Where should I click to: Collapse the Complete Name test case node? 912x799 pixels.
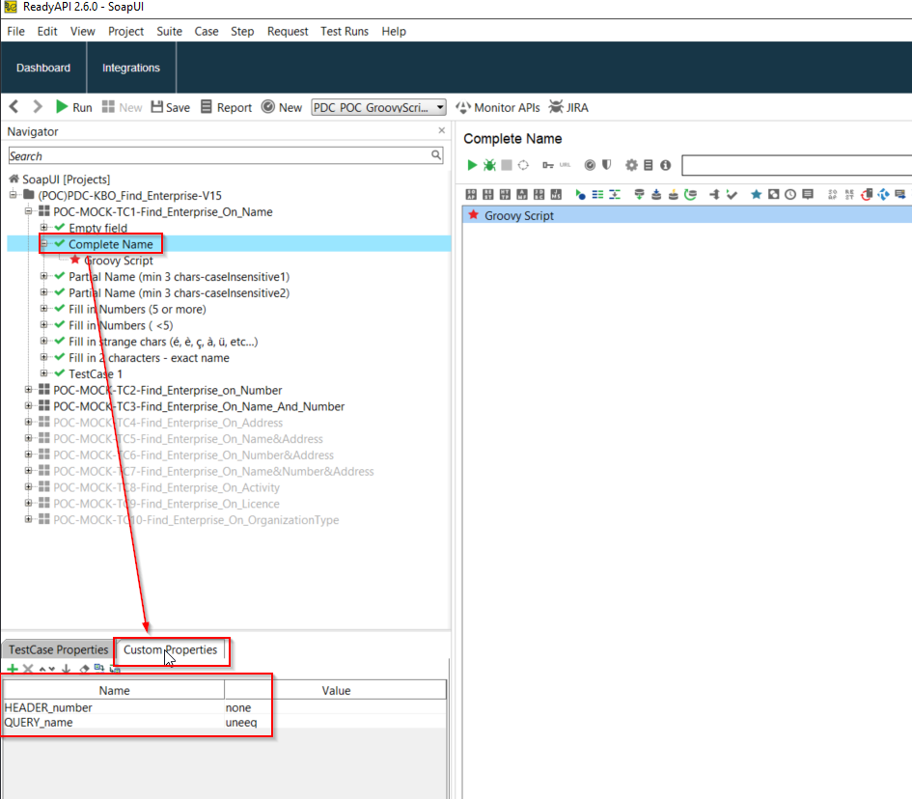pyautogui.click(x=44, y=244)
